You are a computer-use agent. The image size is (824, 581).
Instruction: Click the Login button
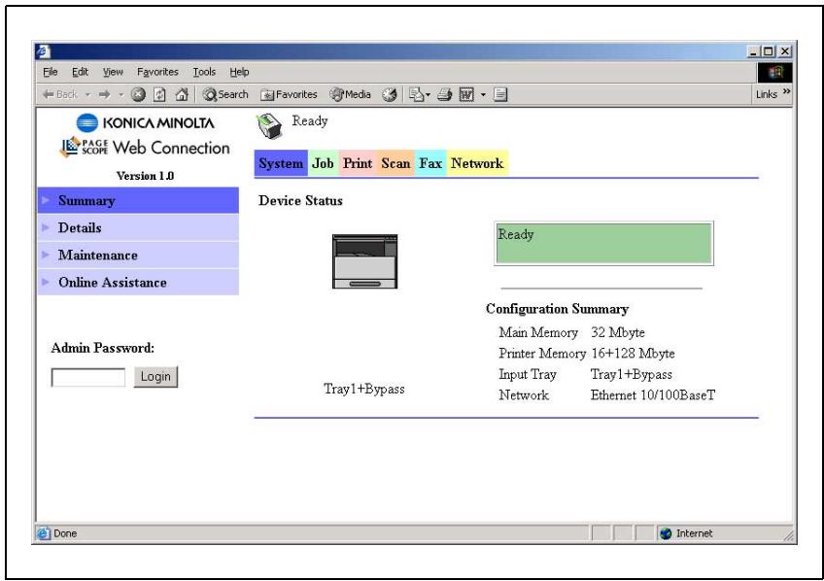[155, 377]
